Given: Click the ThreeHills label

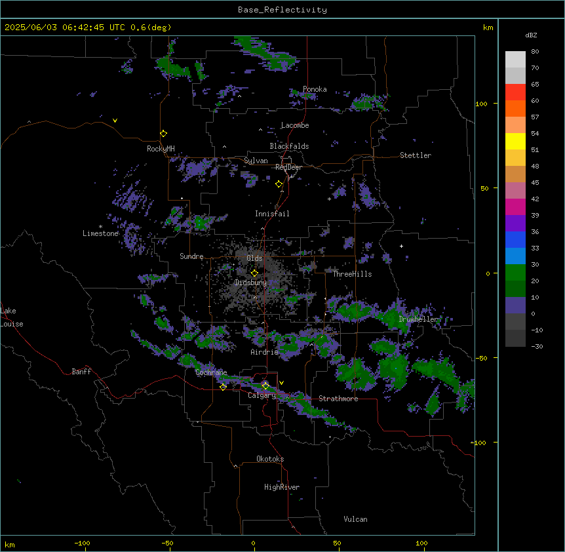Looking at the screenshot, I should pos(352,274).
